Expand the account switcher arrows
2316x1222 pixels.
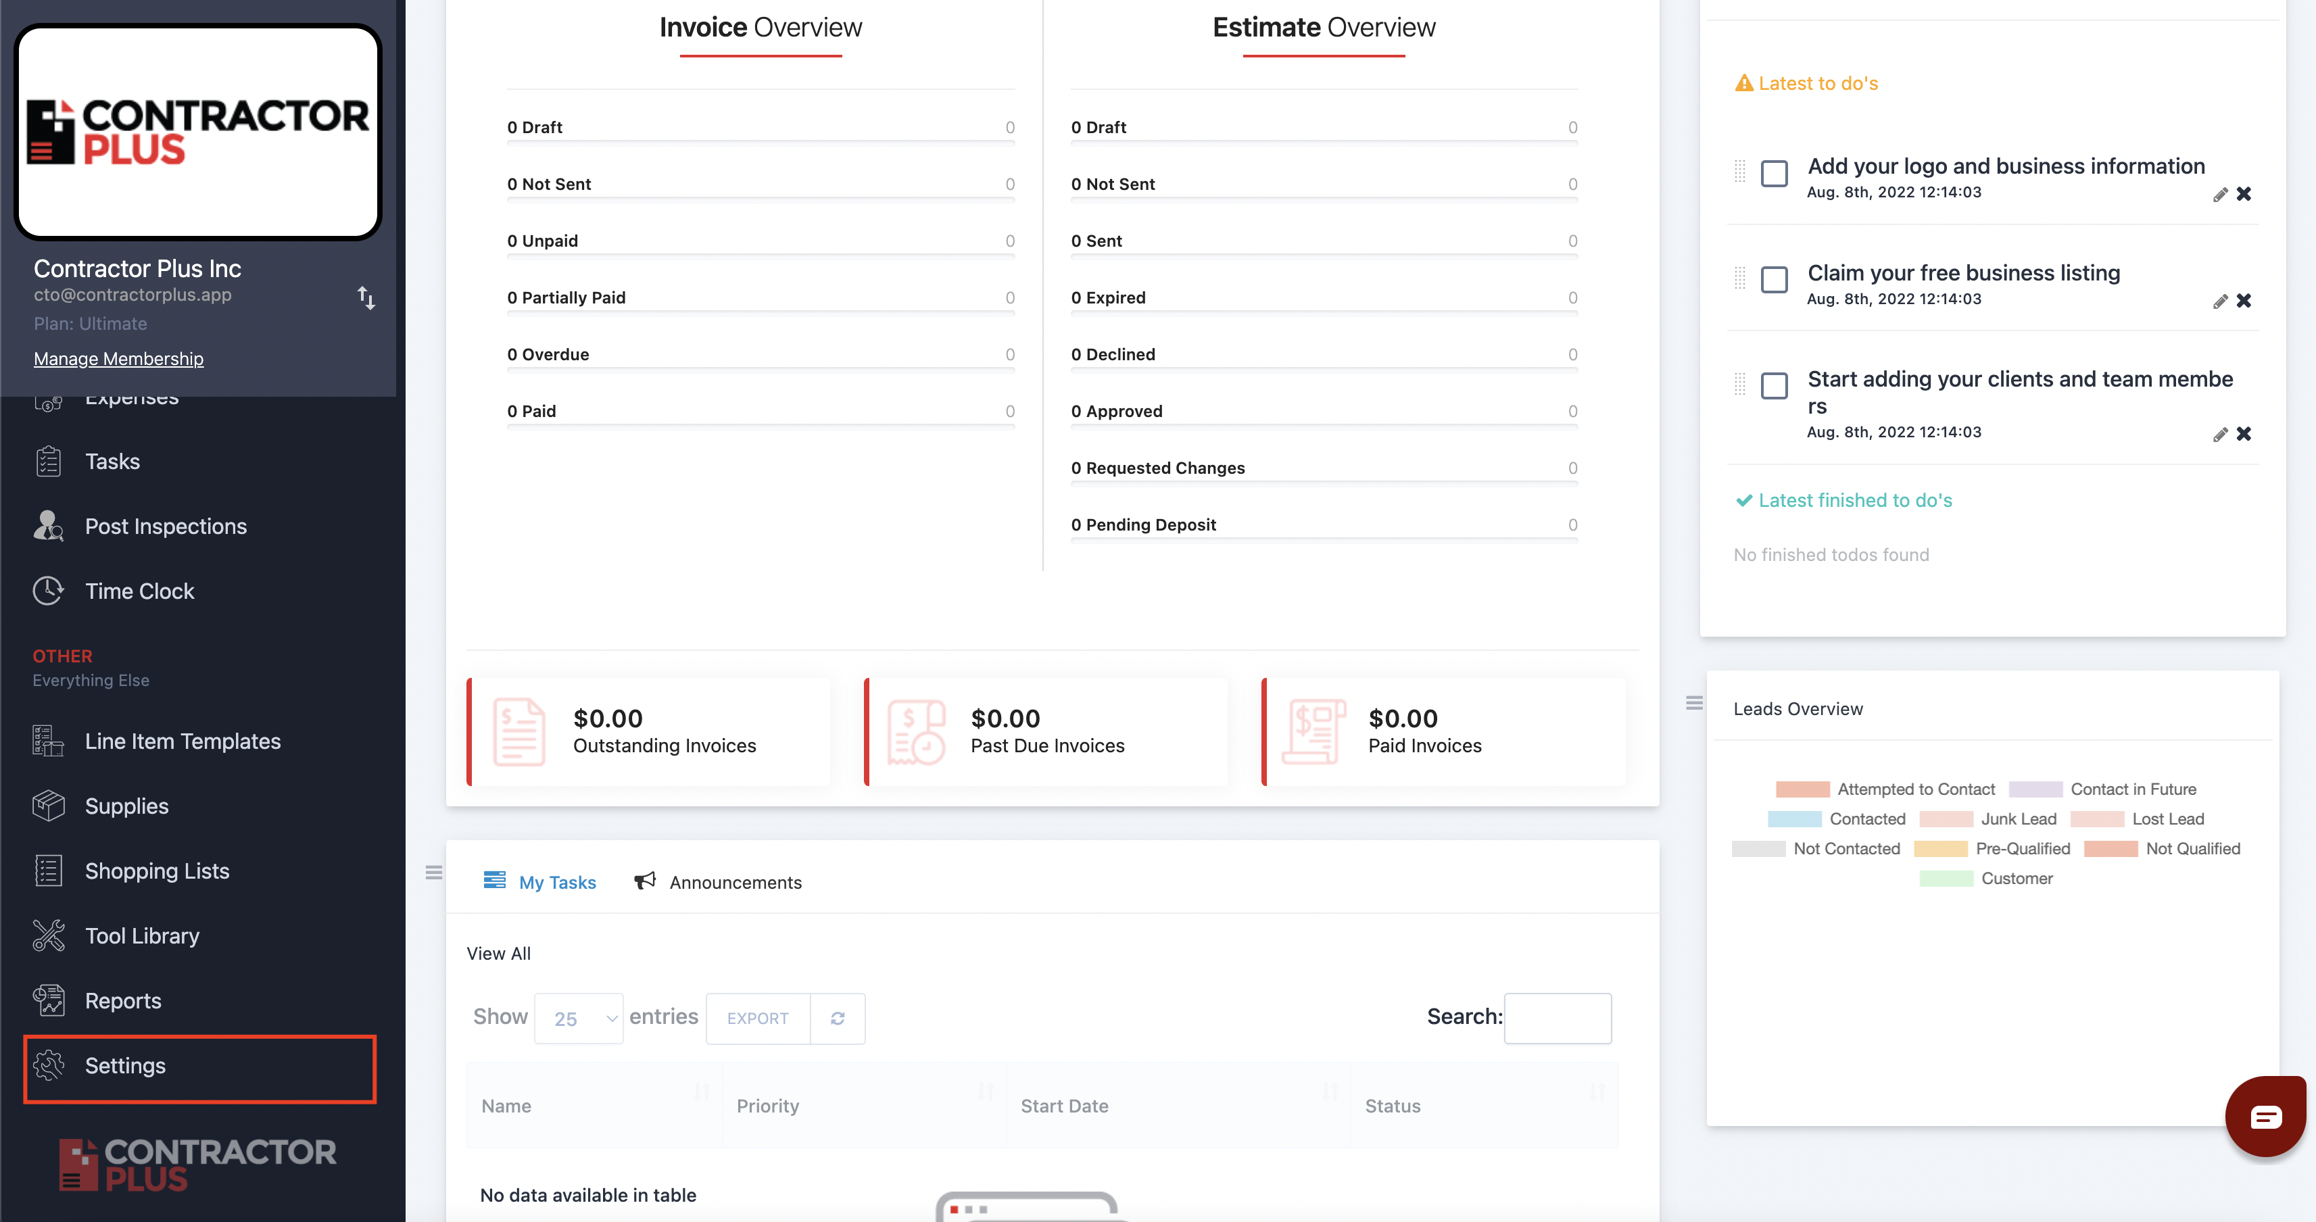pos(366,297)
